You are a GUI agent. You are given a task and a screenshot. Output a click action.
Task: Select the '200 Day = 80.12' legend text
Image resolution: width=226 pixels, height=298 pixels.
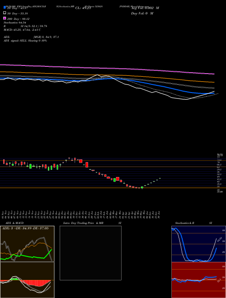[18, 19]
